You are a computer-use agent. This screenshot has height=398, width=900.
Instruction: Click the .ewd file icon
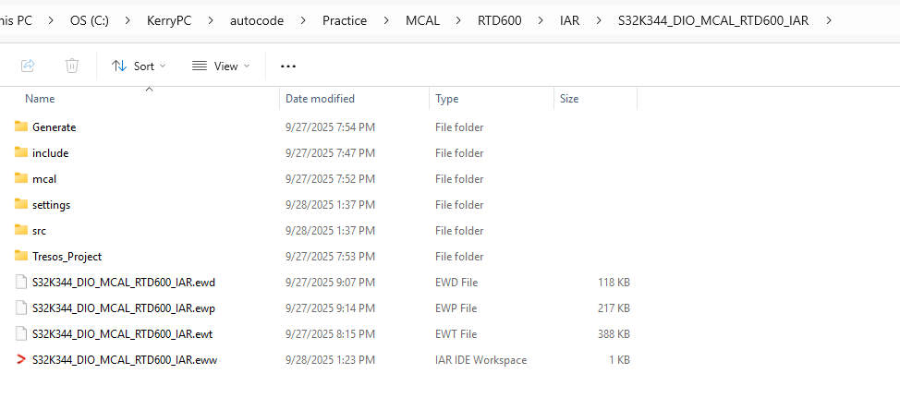click(21, 282)
